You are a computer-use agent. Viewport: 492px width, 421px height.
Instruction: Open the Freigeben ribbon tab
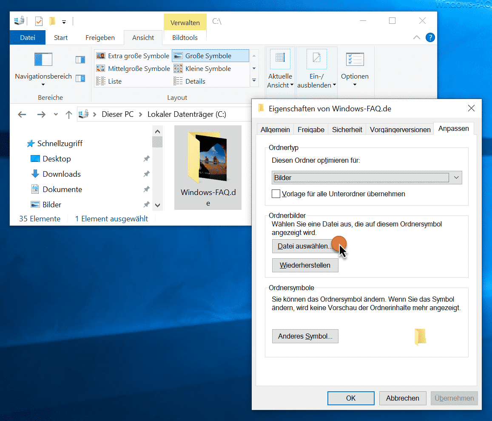100,38
